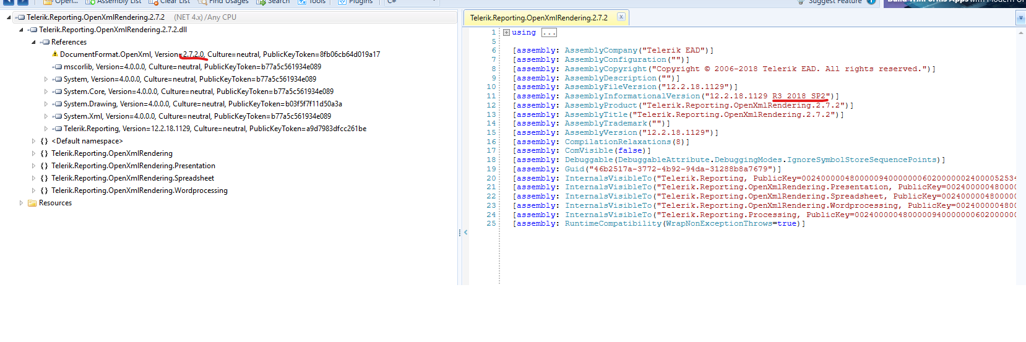This screenshot has height=342, width=1026.
Task: Open the Plugins toolbar menu
Action: tap(355, 2)
